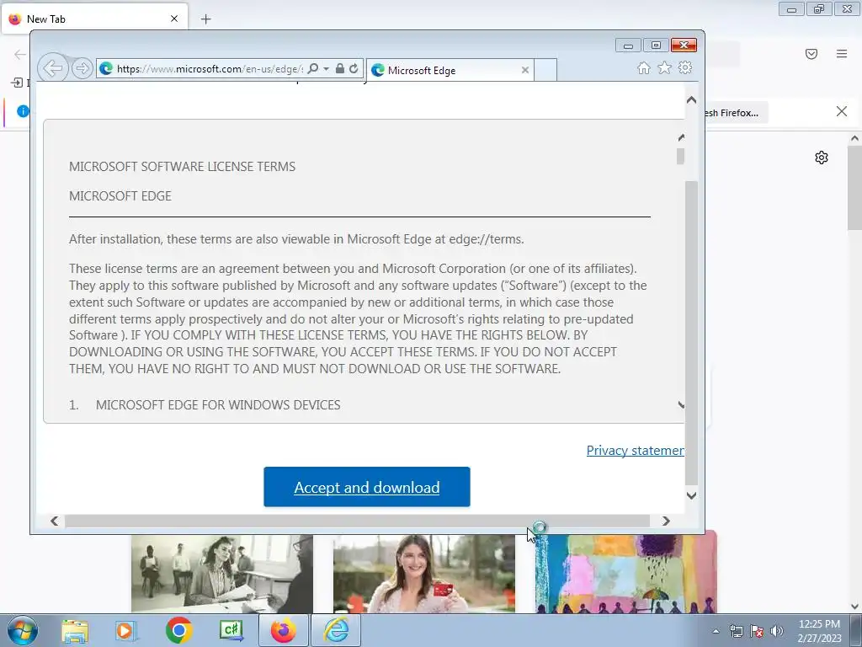
Task: Open the C# application in taskbar
Action: pyautogui.click(x=231, y=631)
